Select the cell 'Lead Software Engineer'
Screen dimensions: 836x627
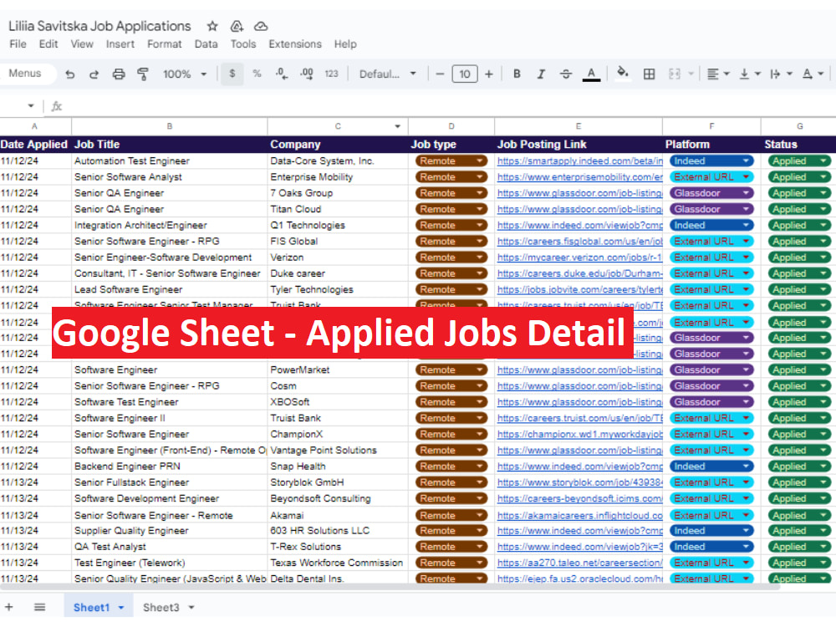click(x=170, y=289)
